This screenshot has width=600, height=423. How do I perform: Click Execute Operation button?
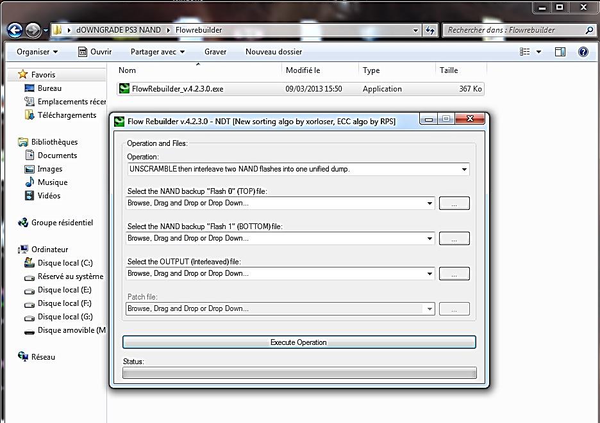(x=299, y=342)
